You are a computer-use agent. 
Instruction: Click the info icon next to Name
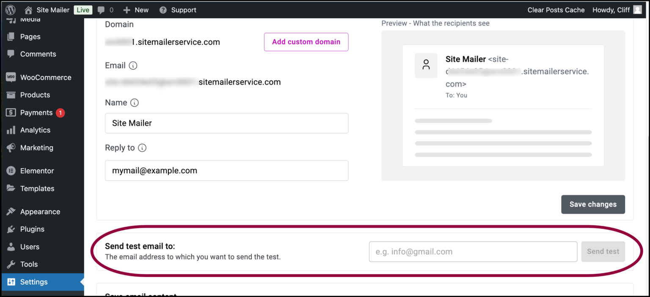coord(135,103)
